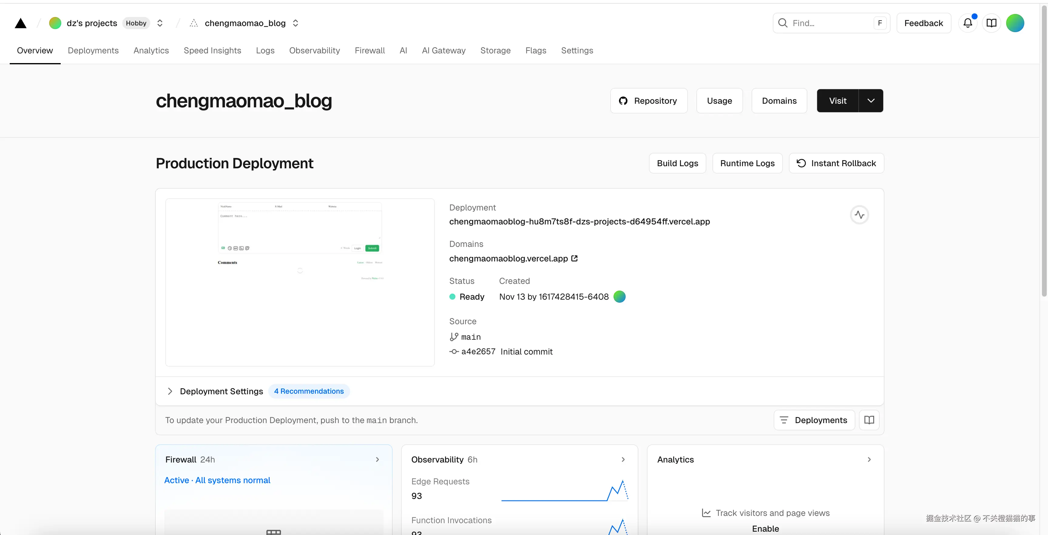Click the git branch icon beside main

point(454,337)
